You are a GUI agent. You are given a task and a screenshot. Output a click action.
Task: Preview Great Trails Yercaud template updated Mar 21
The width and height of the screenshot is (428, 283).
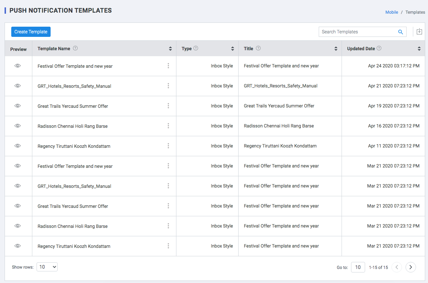pos(18,206)
